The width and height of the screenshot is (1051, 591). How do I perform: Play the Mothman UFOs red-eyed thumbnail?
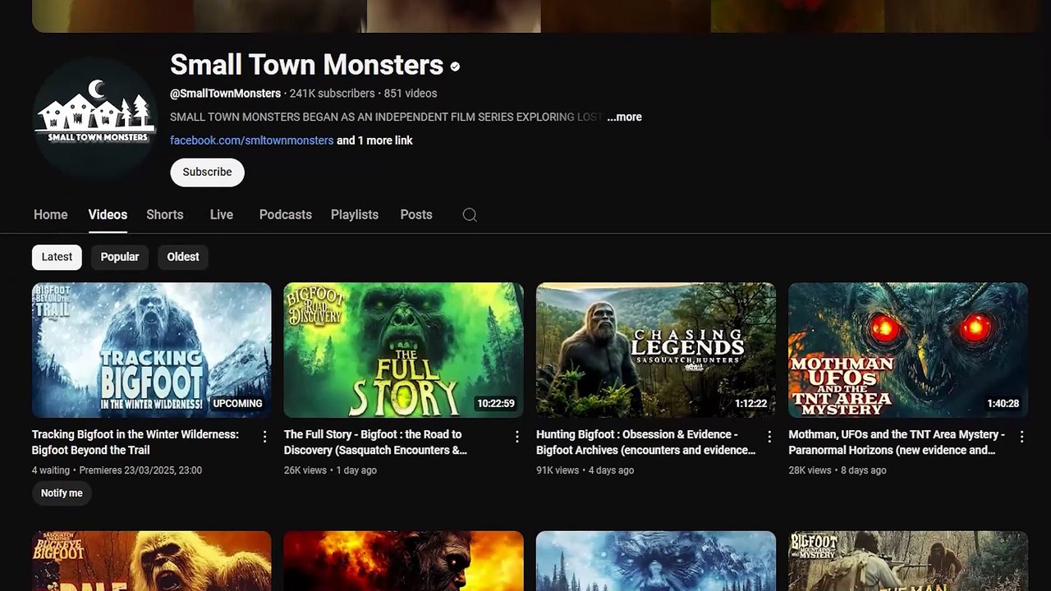point(908,350)
